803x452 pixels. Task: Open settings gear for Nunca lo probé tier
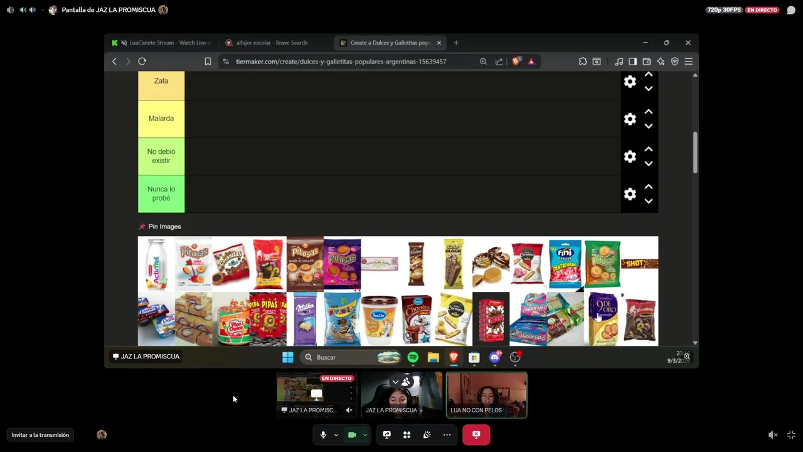coord(630,195)
